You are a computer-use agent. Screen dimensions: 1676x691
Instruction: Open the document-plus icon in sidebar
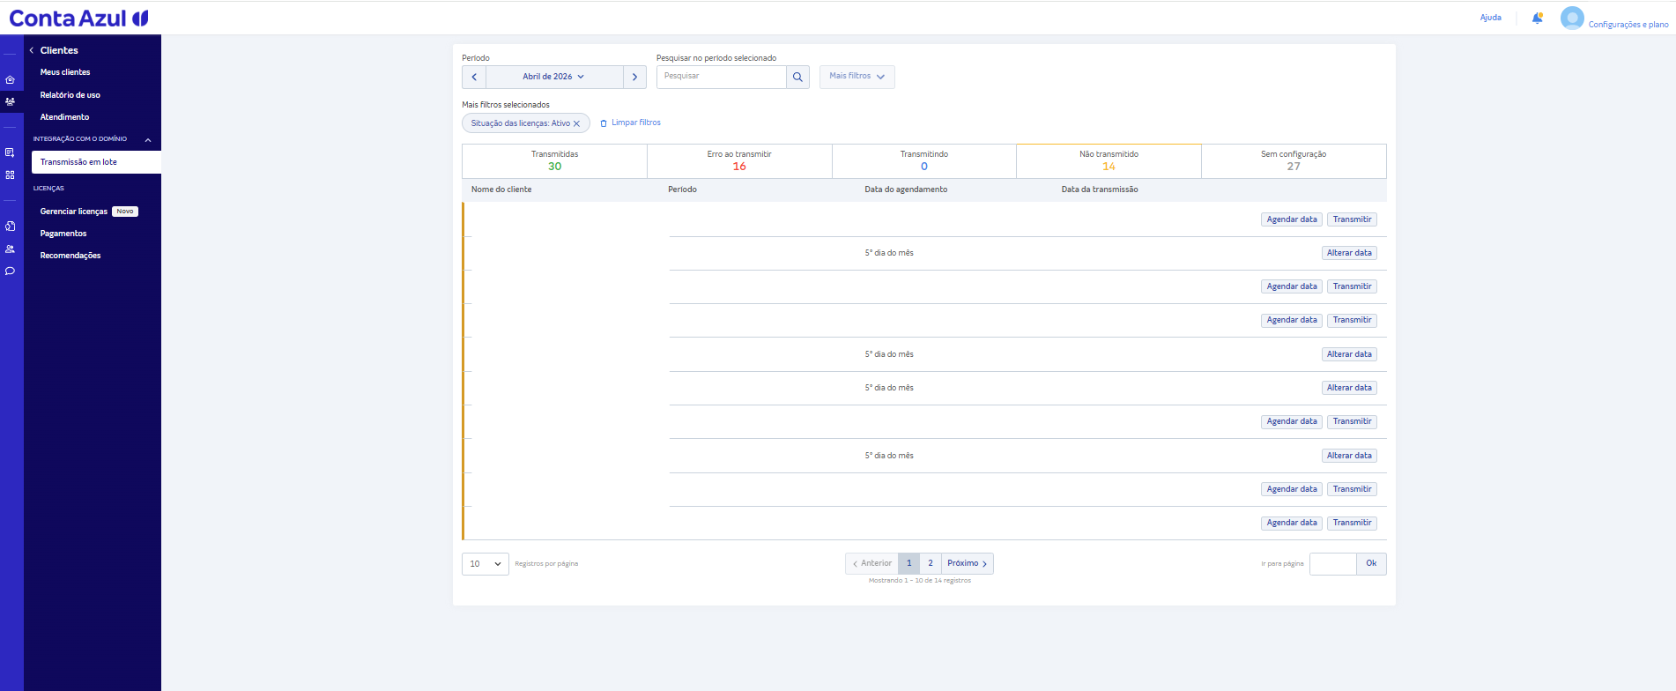click(10, 152)
